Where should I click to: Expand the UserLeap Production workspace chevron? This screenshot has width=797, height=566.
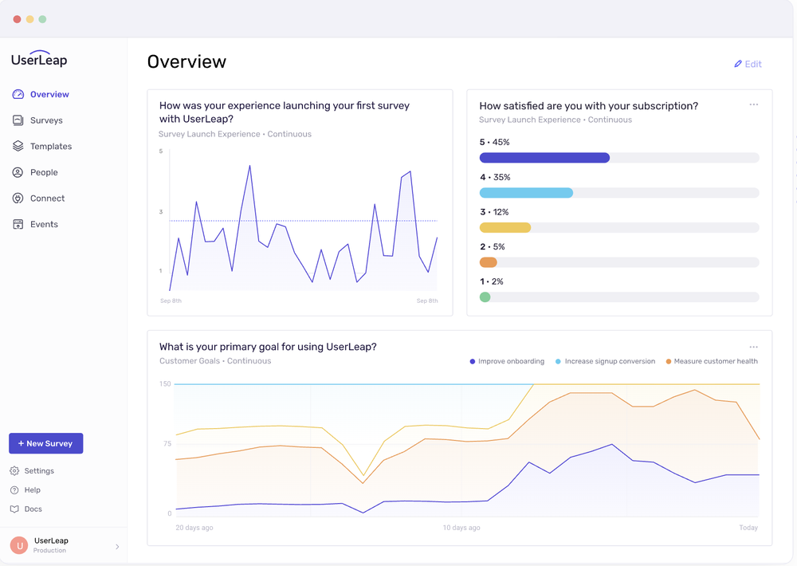pyautogui.click(x=117, y=547)
